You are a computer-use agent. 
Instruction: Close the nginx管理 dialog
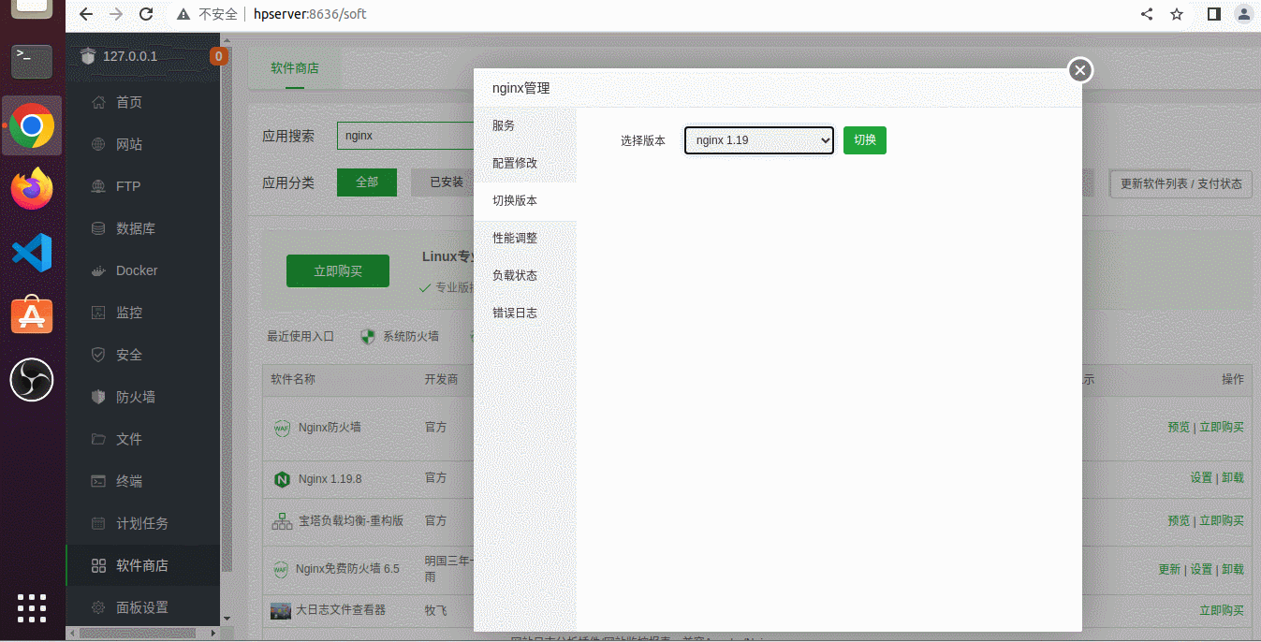coord(1080,70)
